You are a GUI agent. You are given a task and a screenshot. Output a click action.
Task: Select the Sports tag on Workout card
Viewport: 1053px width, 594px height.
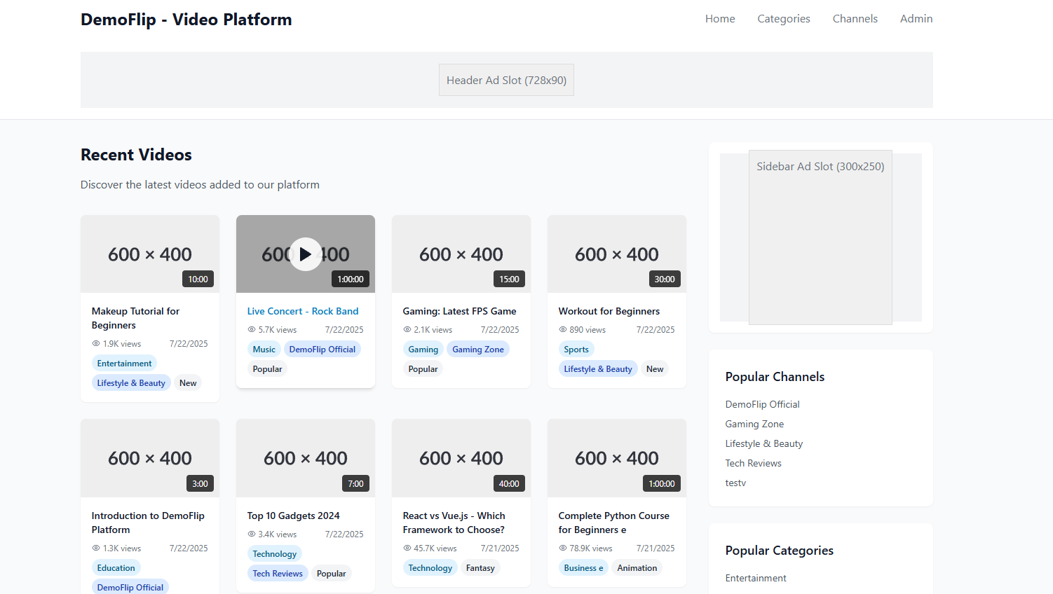[x=576, y=350]
